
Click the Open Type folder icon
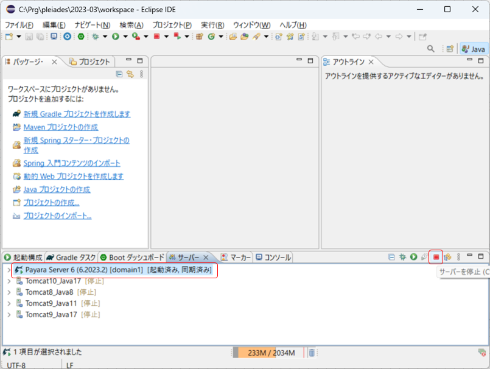point(233,37)
